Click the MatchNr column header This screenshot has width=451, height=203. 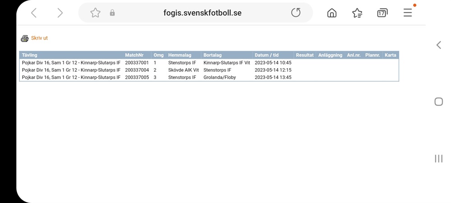coord(134,55)
